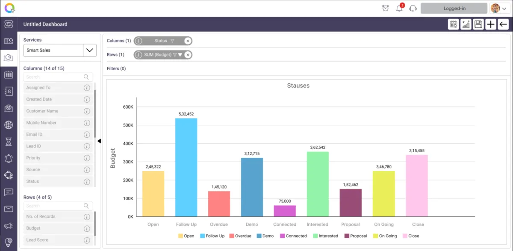Open the notification bell with red badge

[x=400, y=8]
